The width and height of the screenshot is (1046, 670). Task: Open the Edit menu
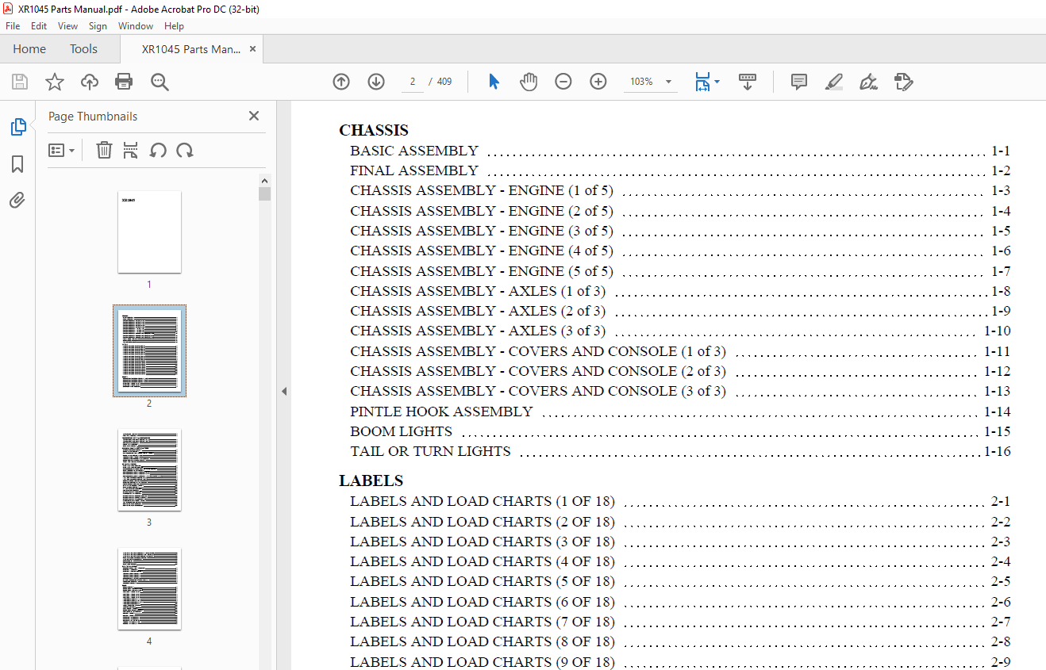click(x=39, y=26)
